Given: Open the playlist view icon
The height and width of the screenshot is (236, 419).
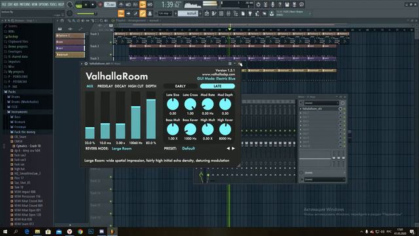Looking at the screenshot, I should point(207,13).
